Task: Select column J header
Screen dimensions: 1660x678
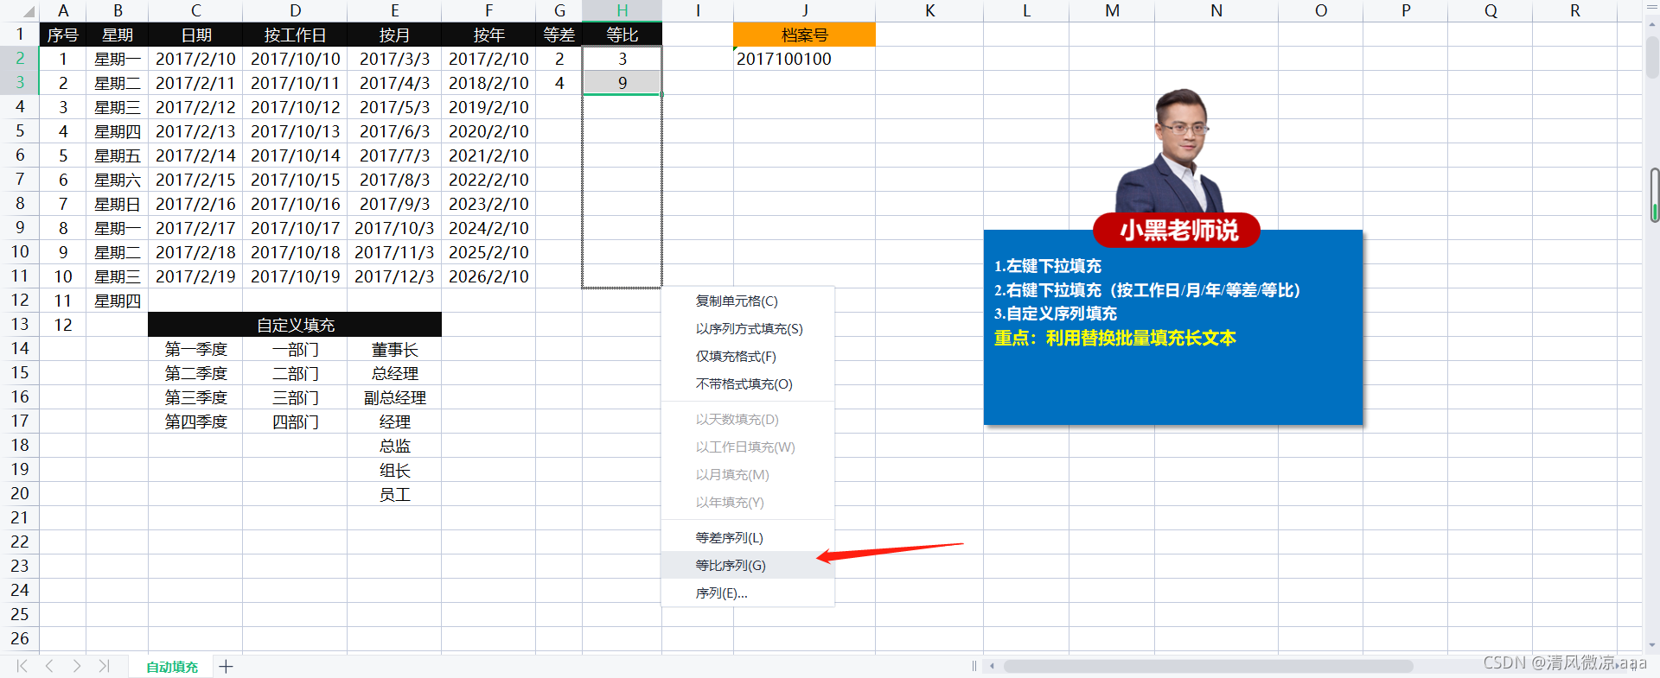Action: click(x=804, y=10)
